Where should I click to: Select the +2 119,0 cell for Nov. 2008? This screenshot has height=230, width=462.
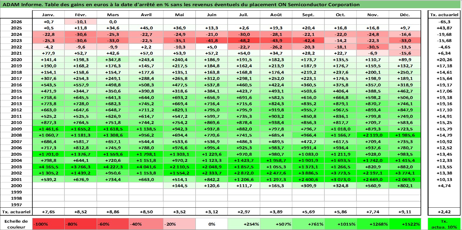click(x=373, y=135)
